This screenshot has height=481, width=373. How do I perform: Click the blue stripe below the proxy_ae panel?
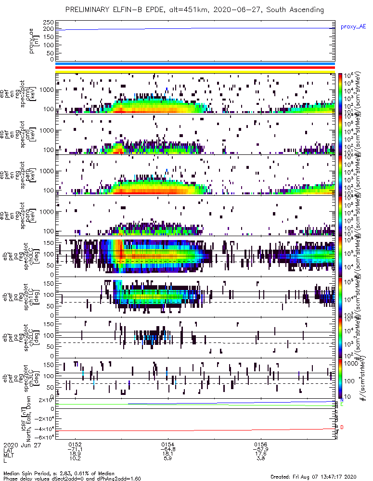195,64
